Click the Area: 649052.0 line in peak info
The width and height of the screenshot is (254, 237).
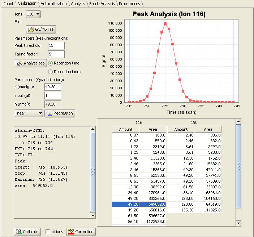(34, 185)
